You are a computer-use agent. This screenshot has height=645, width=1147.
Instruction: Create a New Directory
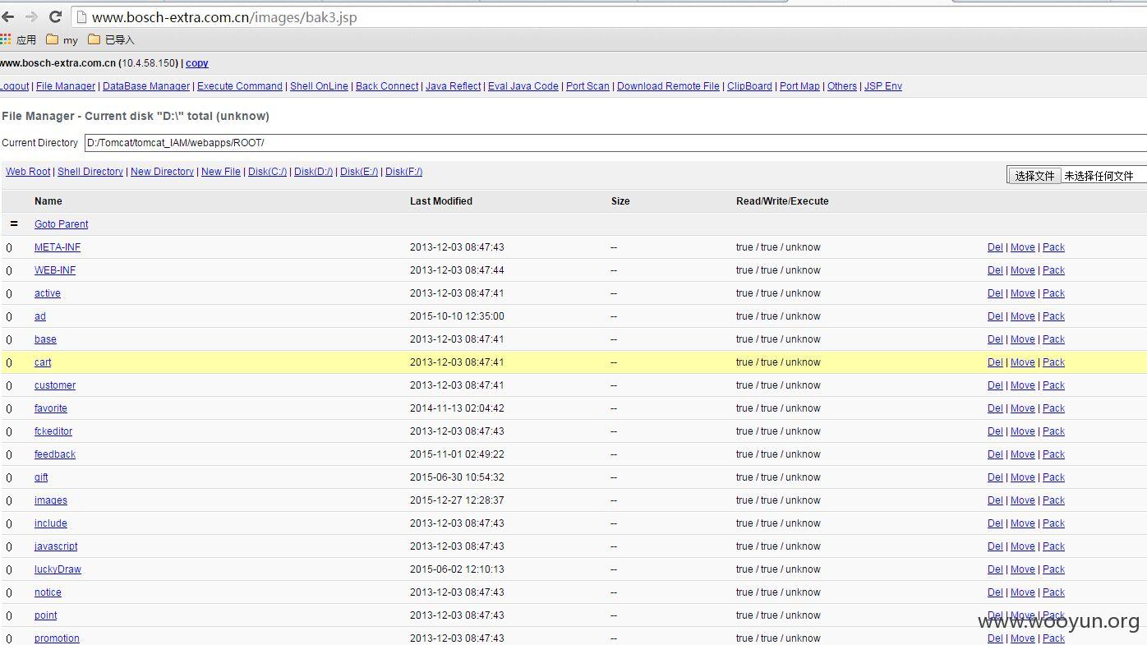pos(162,172)
